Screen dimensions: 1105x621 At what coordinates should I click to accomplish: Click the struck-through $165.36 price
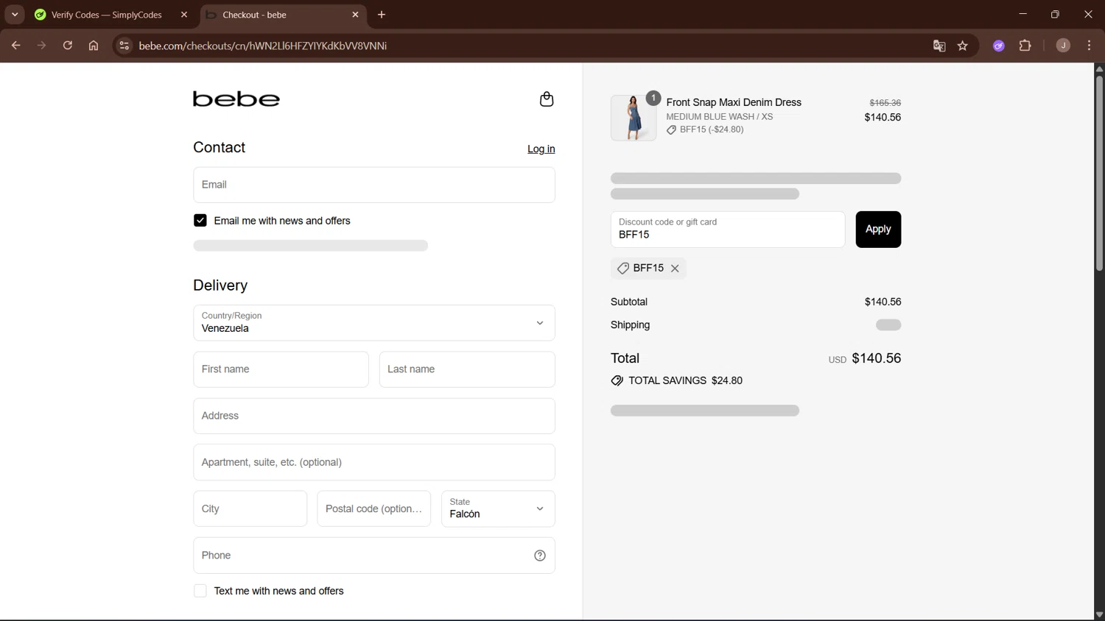point(885,103)
